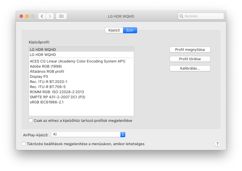Open the Kalibrálás... assistant
Image resolution: width=242 pixels, height=171 pixels.
tap(190, 68)
